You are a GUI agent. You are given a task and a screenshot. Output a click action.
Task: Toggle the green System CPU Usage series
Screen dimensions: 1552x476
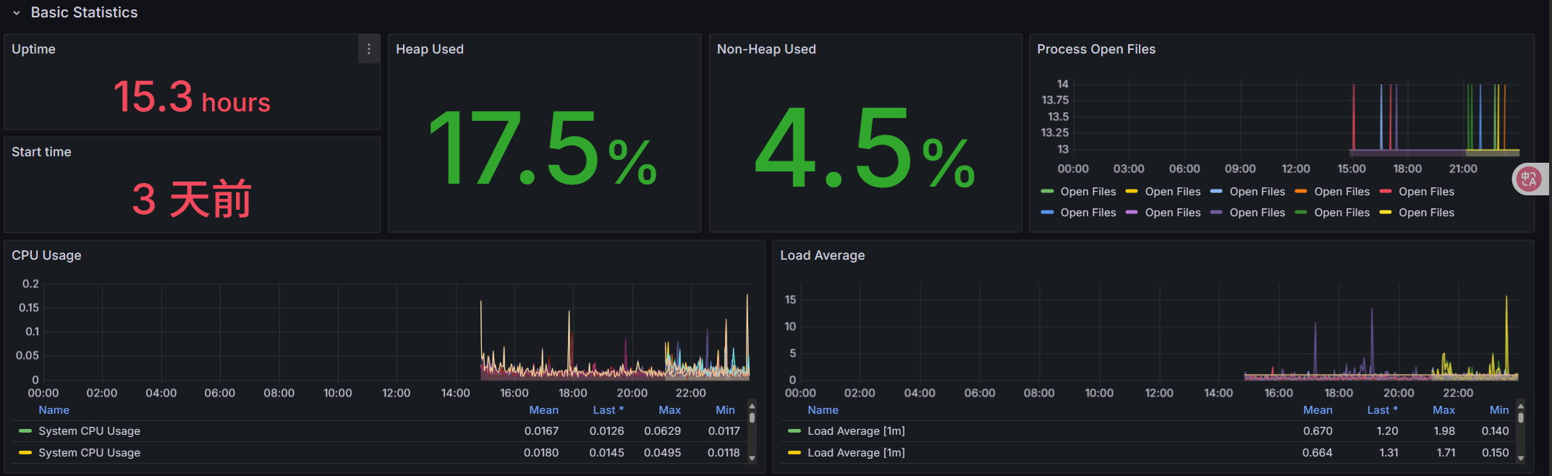coord(89,431)
